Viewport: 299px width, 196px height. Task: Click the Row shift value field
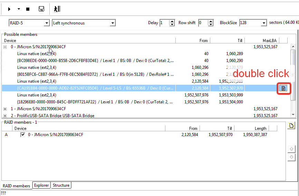coord(203,23)
